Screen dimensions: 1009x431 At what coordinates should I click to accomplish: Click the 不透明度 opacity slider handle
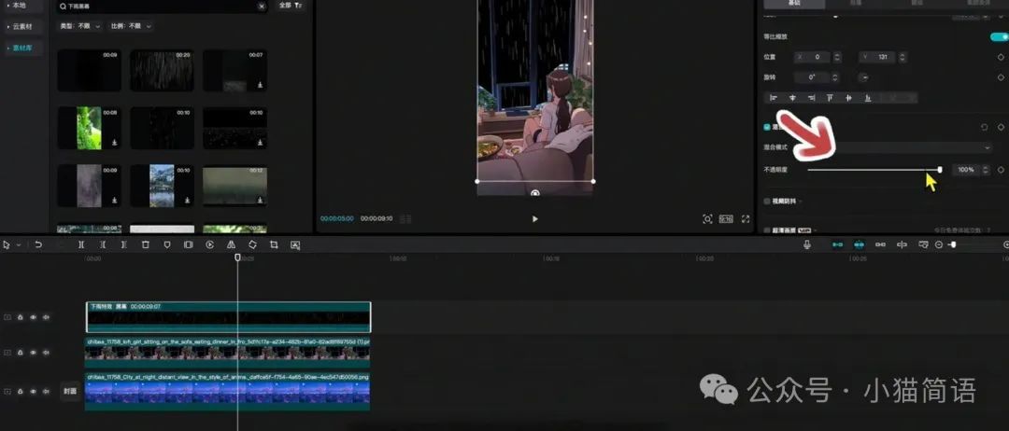[x=940, y=170]
